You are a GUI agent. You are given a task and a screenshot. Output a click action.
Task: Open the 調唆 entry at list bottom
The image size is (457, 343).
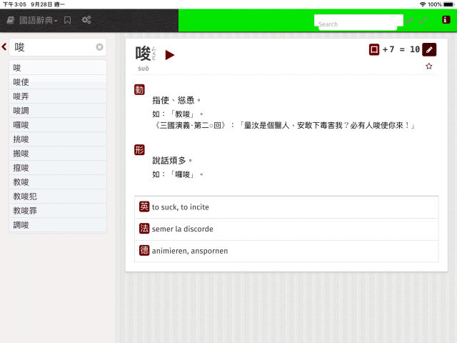58,225
